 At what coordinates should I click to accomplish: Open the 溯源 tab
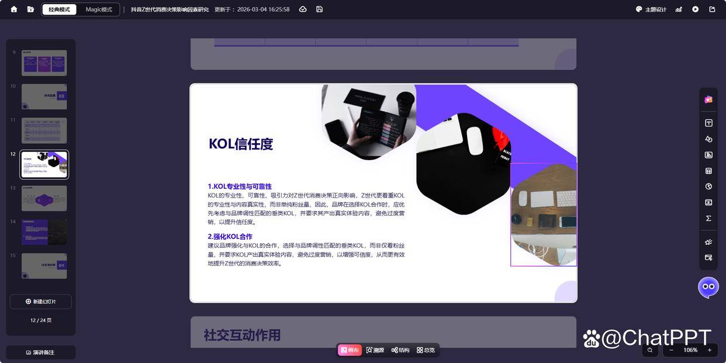[x=375, y=350]
